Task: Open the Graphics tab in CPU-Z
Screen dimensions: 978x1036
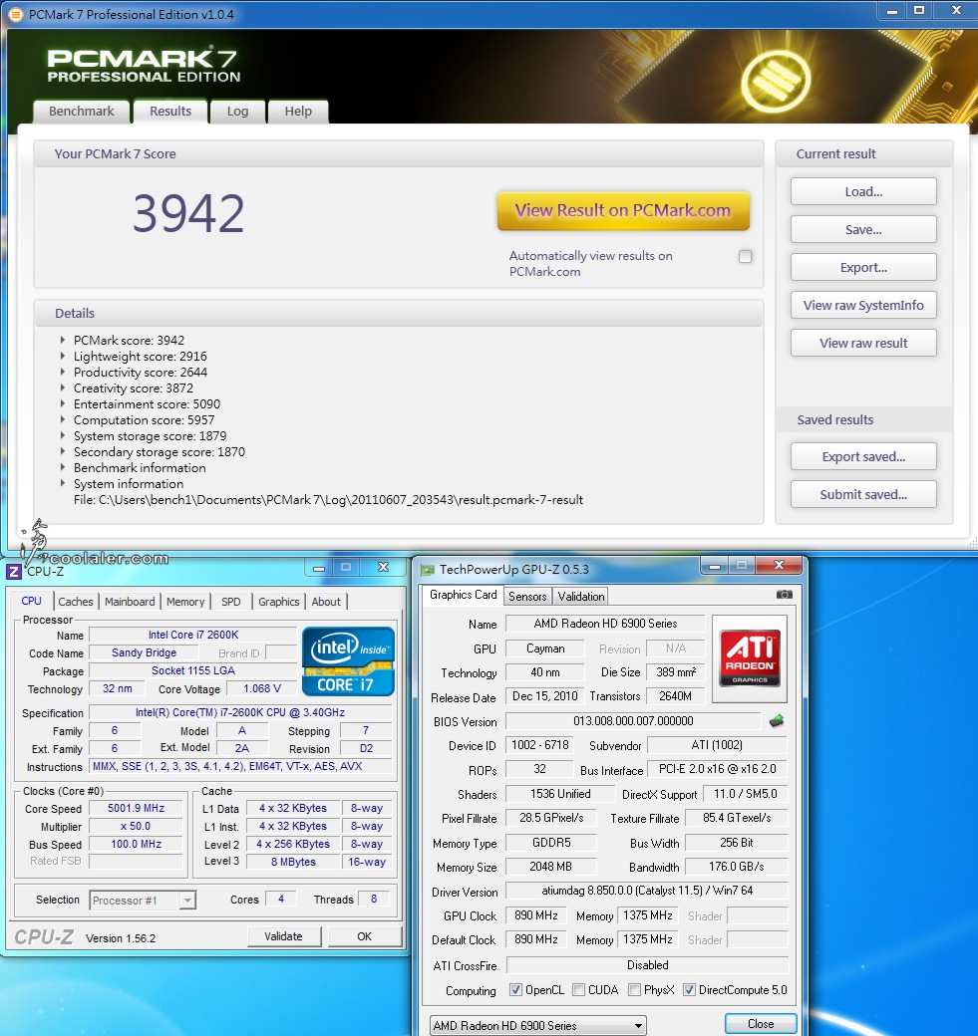Action: pos(278,602)
